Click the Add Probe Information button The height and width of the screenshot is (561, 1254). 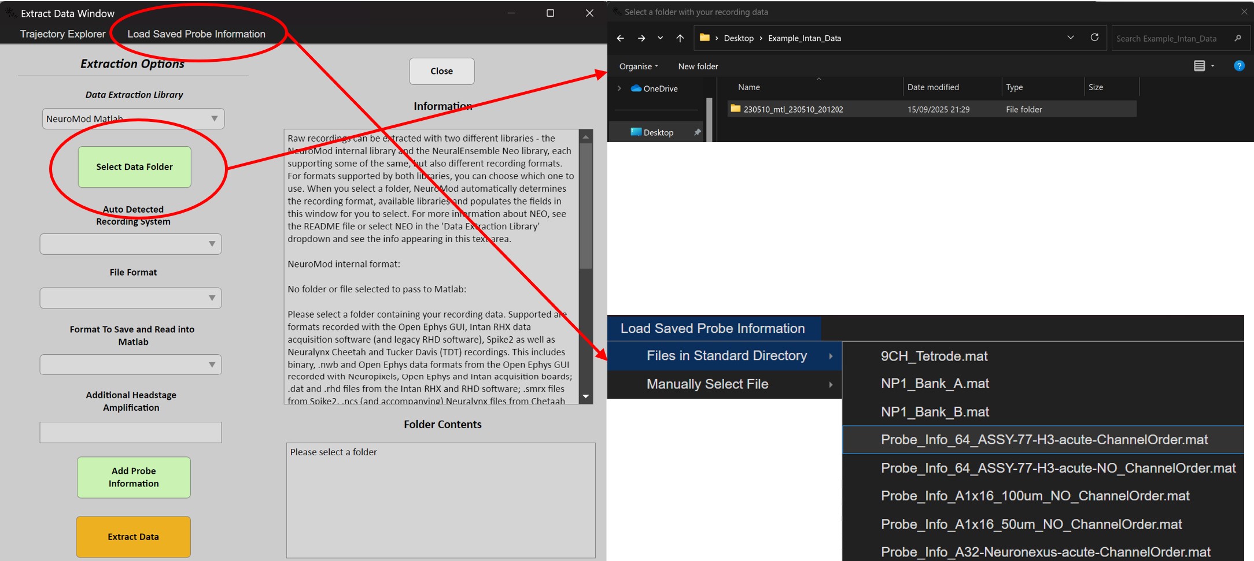click(x=134, y=477)
